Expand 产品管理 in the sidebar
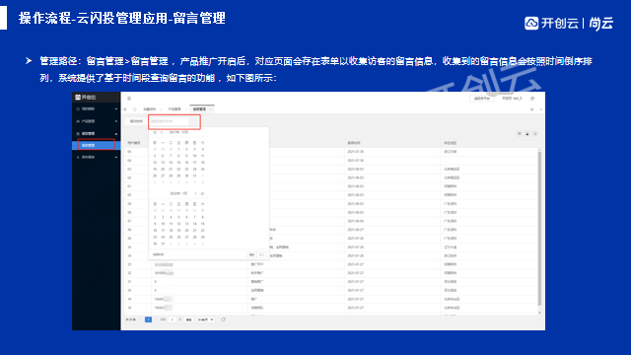Screen dimensions: 631x355 [x=97, y=121]
